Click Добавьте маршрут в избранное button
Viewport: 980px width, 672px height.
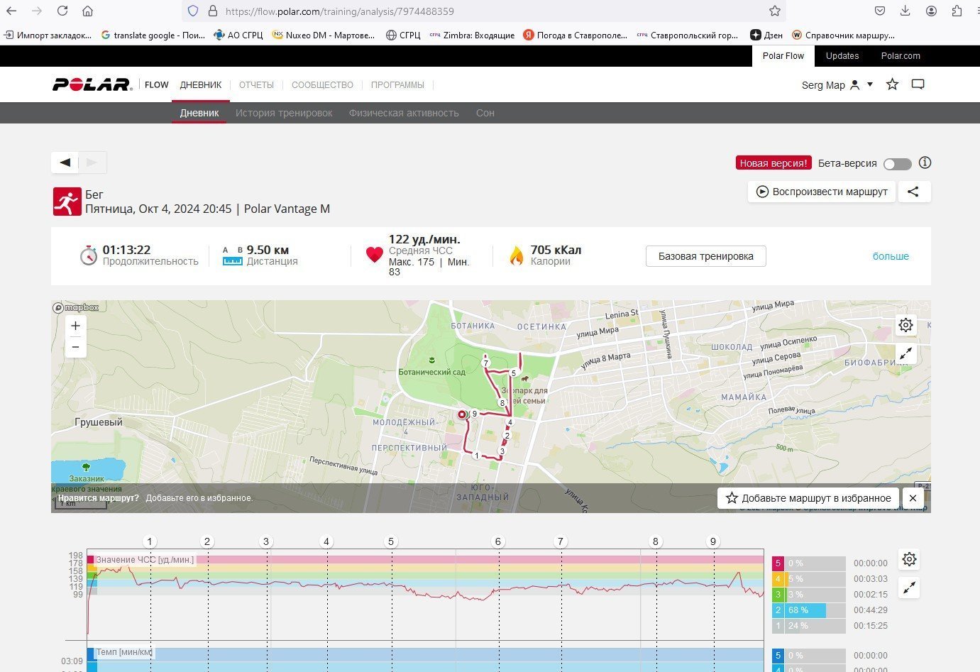808,498
